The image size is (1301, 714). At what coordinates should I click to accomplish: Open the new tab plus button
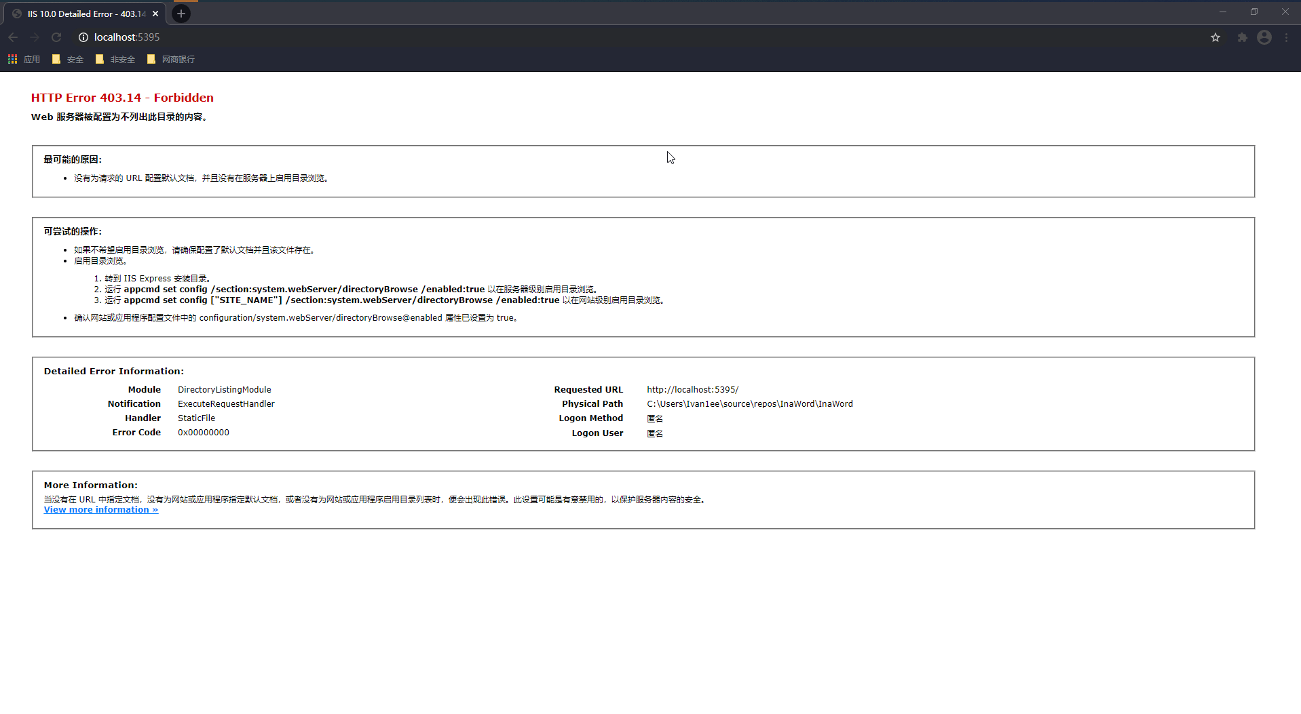pyautogui.click(x=181, y=14)
